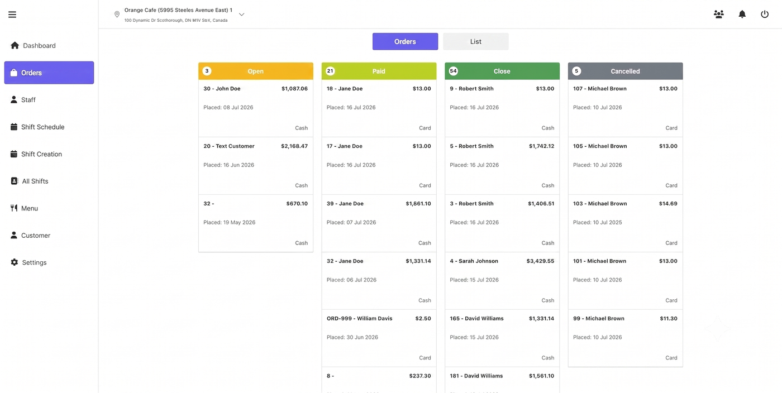
Task: Click the Shift Creation calendar icon
Action: tap(14, 154)
